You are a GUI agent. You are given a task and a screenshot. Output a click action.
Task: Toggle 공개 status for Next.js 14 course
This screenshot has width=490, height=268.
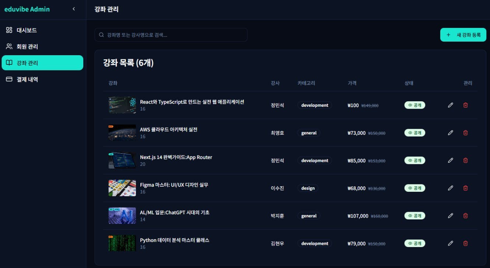(415, 161)
